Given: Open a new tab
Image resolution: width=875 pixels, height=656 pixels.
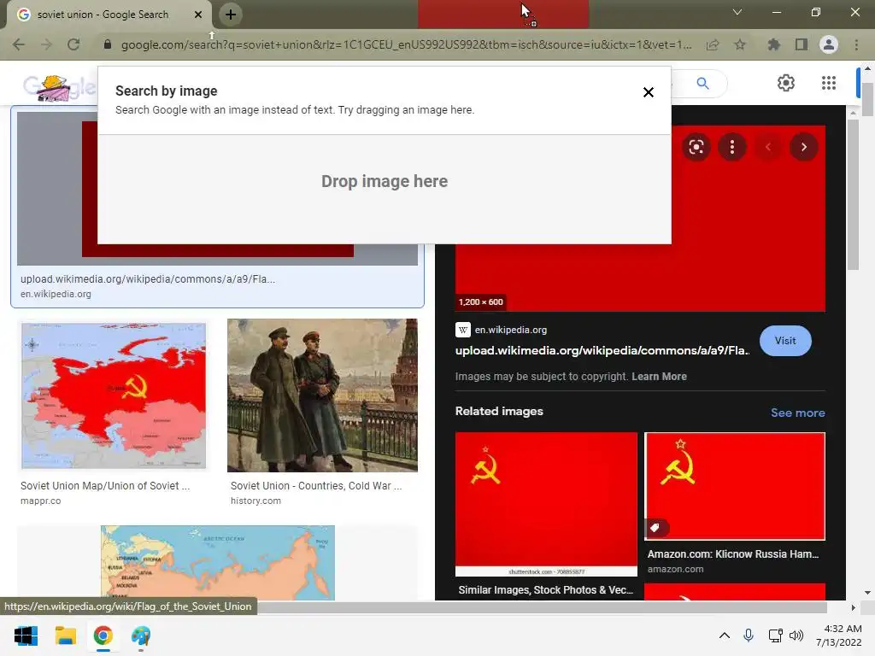Looking at the screenshot, I should click(231, 15).
